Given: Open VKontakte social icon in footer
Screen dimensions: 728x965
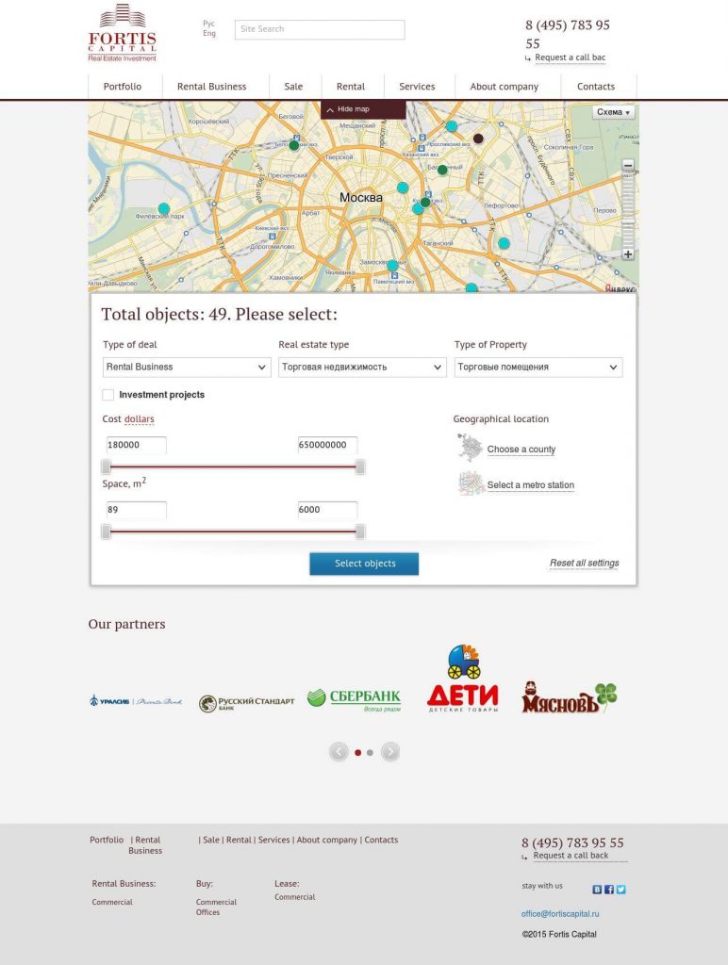Looking at the screenshot, I should [597, 890].
